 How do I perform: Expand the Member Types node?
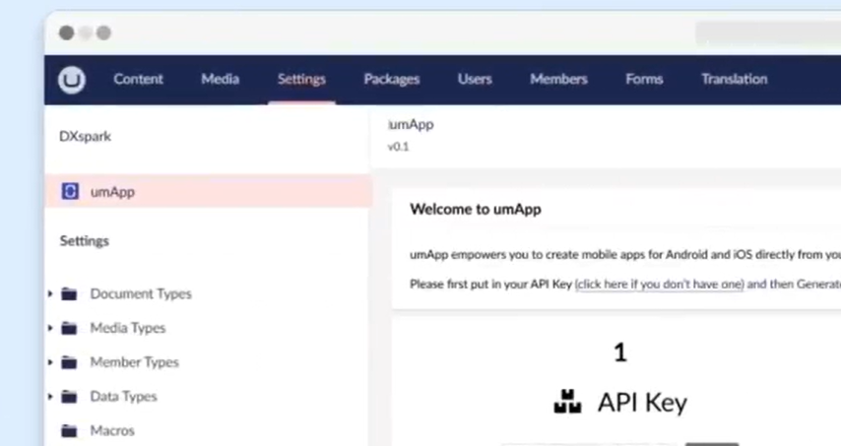point(50,362)
